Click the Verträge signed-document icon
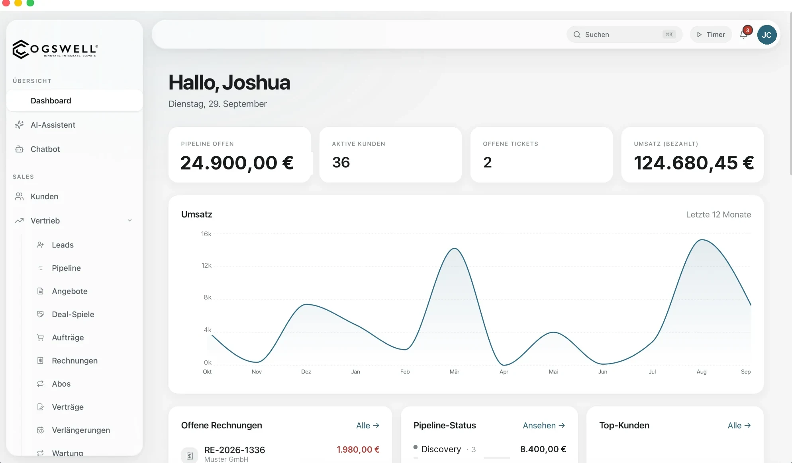The width and height of the screenshot is (792, 463). pyautogui.click(x=40, y=407)
